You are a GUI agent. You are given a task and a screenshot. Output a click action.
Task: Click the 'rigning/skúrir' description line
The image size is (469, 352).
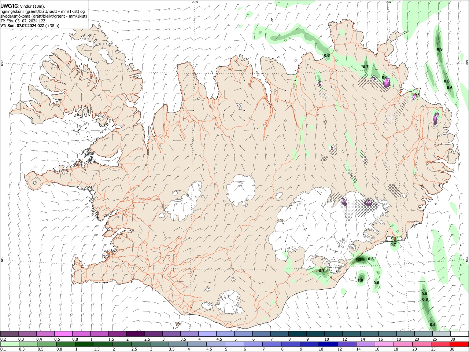point(43,11)
